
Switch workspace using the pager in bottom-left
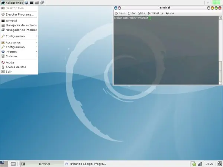click(4, 164)
